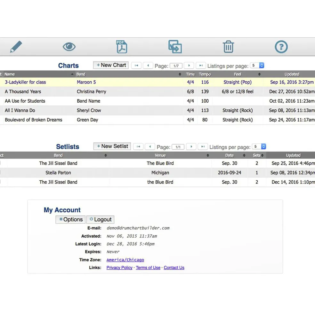Click the Charts page number field 1/7
The height and width of the screenshot is (315, 315).
tap(176, 66)
